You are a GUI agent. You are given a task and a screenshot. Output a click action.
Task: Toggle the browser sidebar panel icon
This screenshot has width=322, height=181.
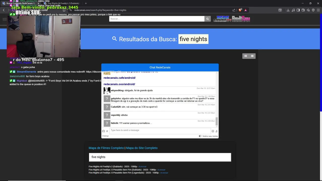click(x=298, y=10)
